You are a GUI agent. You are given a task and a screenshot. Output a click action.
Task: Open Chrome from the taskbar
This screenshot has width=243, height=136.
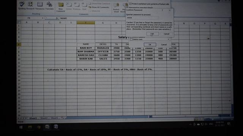[39, 127]
